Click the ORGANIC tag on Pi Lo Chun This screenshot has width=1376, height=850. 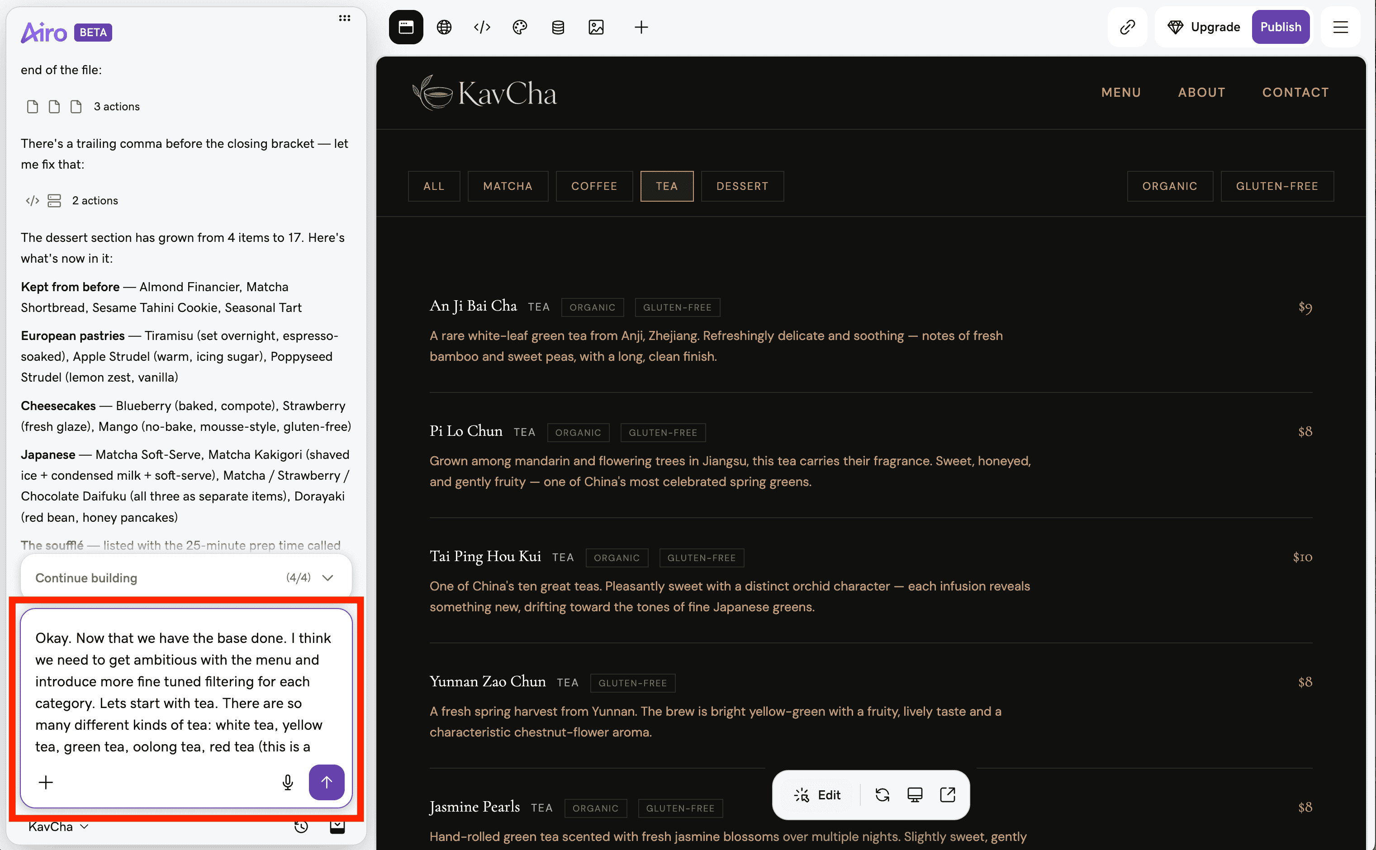pos(578,432)
